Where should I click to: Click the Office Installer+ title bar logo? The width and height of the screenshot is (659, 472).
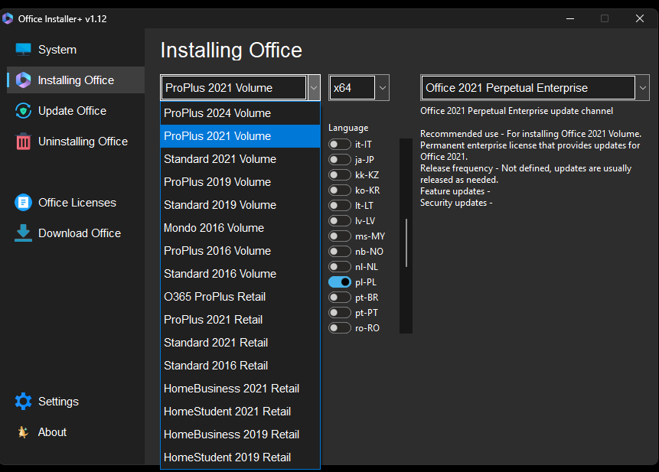click(x=8, y=18)
